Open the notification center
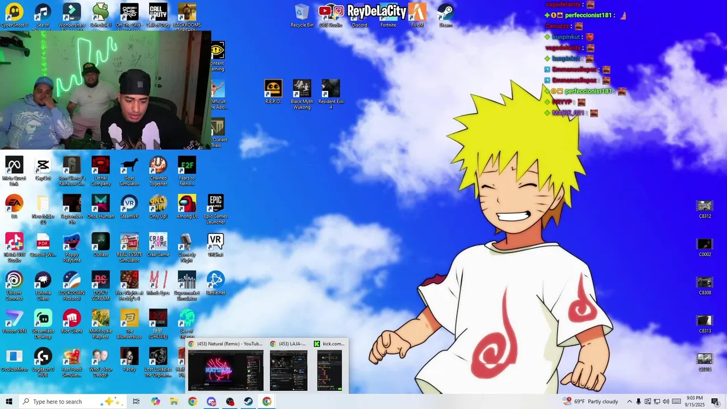This screenshot has width=727, height=409. tap(716, 402)
